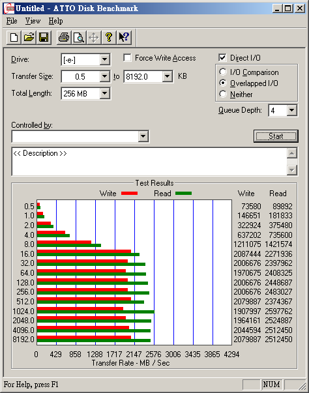The height and width of the screenshot is (393, 309).
Task: Click the 4294 axis label
Action: [x=231, y=354]
